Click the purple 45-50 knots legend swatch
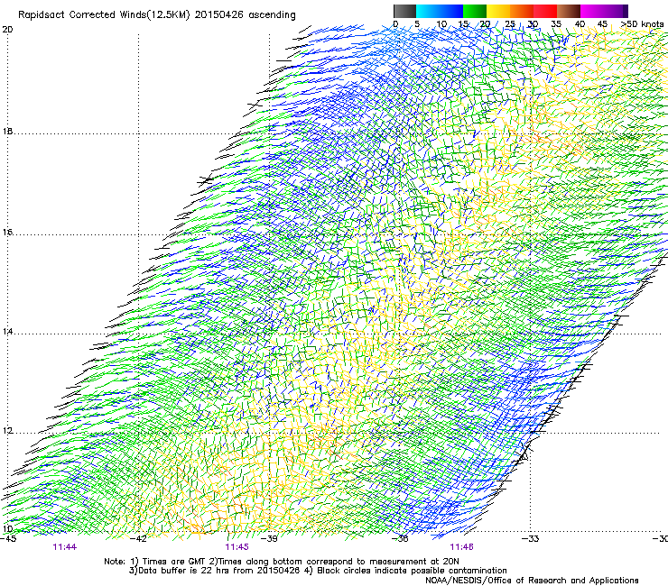Screen dimensions: 668x586 click(x=616, y=11)
